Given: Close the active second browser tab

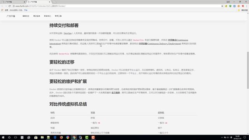Looking at the screenshot, I should (49, 2).
